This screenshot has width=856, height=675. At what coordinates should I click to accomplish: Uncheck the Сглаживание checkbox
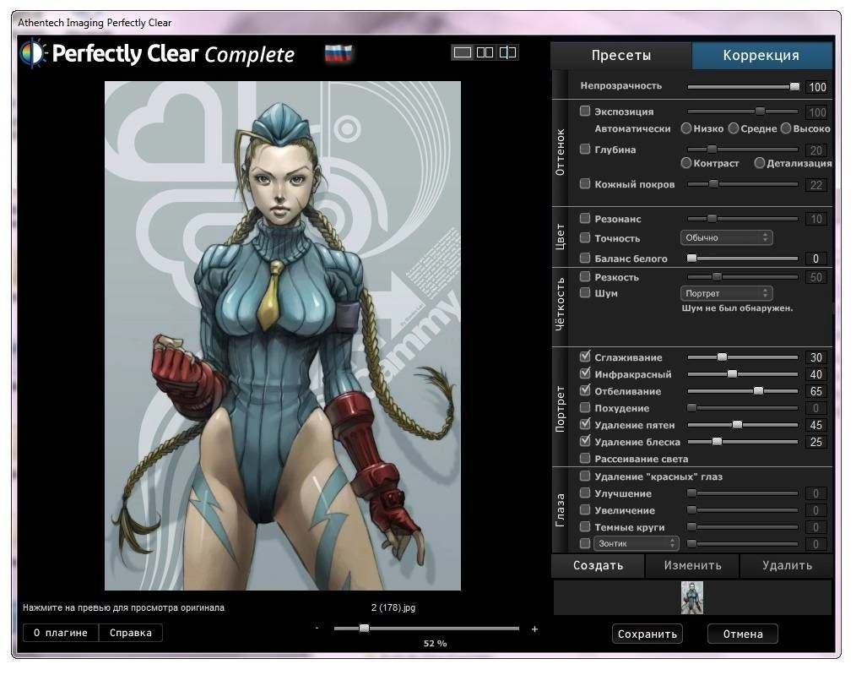pyautogui.click(x=585, y=357)
